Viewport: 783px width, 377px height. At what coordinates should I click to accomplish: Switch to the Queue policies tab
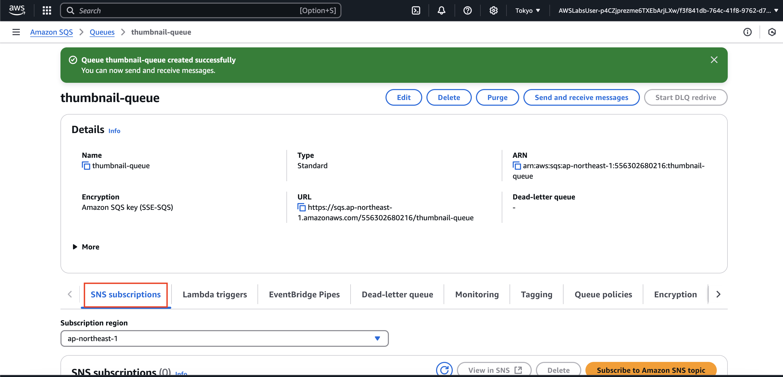[x=603, y=294]
